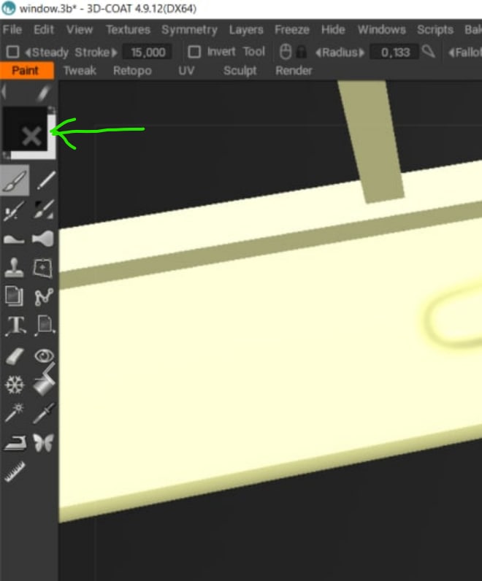Viewport: 482px width, 581px height.
Task: Select the thin pencil tool
Action: click(x=45, y=180)
